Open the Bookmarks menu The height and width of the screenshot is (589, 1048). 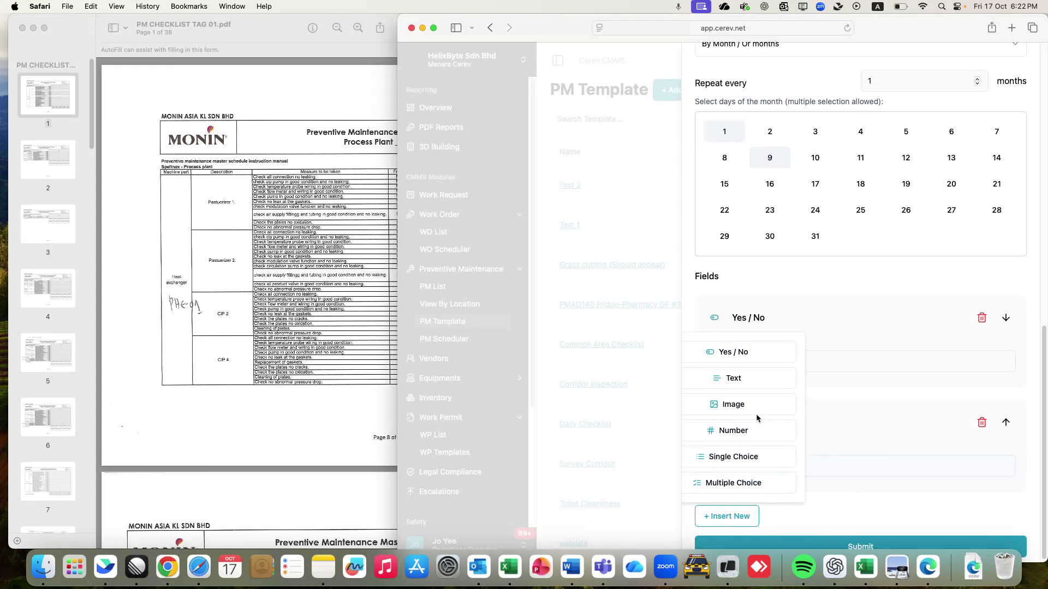(x=189, y=6)
